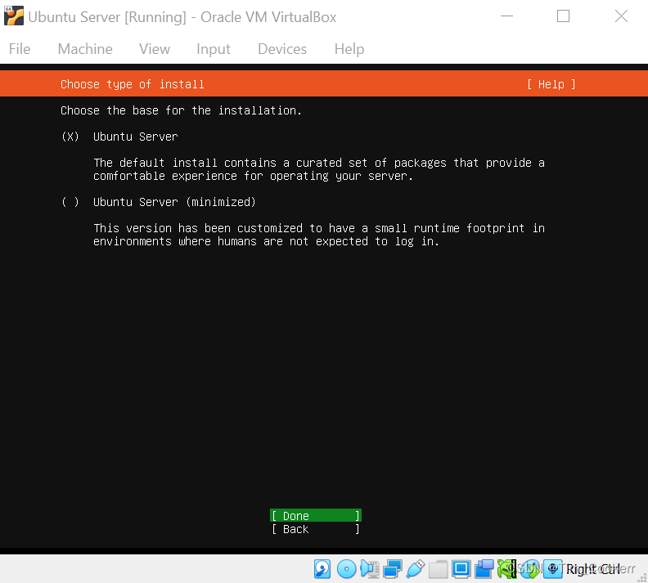Image resolution: width=648 pixels, height=583 pixels.
Task: Click the green CPU execution status icon
Action: 506,569
